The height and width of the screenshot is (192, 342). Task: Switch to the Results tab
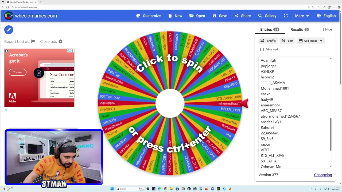click(300, 29)
